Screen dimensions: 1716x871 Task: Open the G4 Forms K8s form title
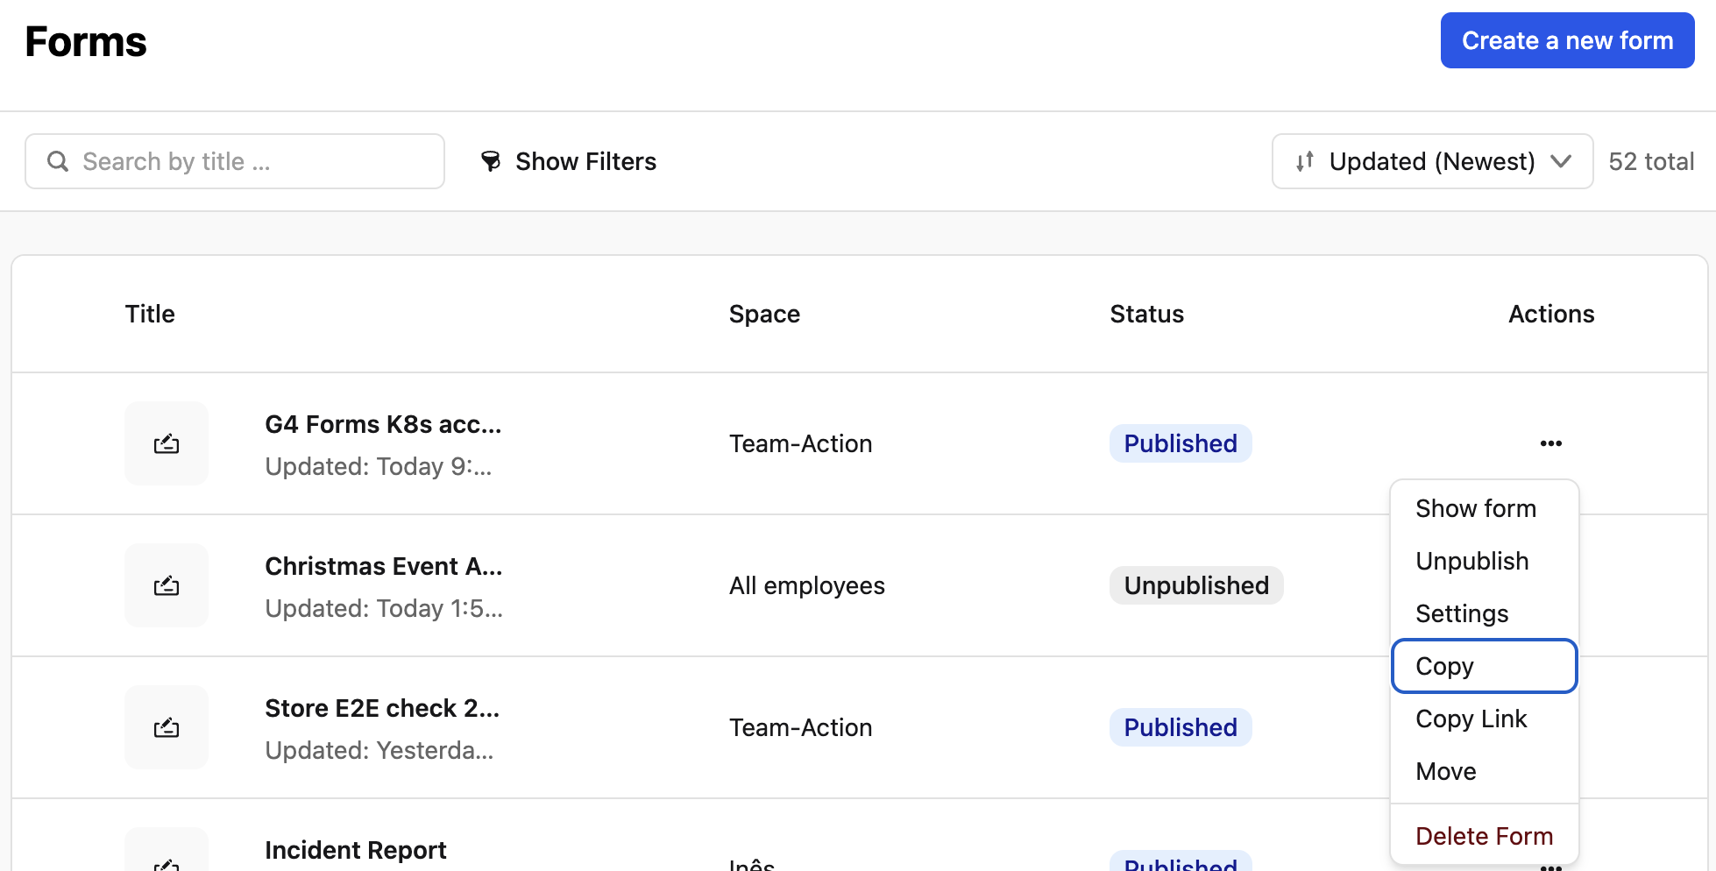coord(383,424)
